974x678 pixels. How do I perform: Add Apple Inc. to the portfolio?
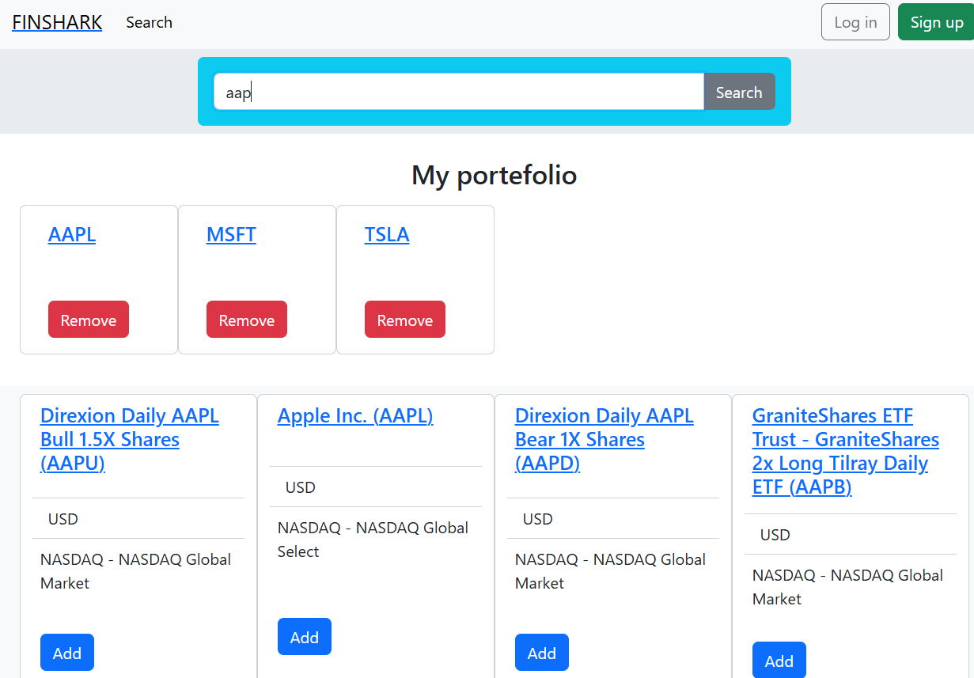pyautogui.click(x=305, y=637)
